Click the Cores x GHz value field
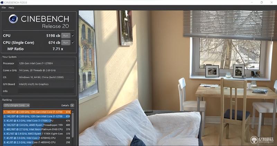Image resolution: width=277 pixels, height=146 pixels. 46,70
